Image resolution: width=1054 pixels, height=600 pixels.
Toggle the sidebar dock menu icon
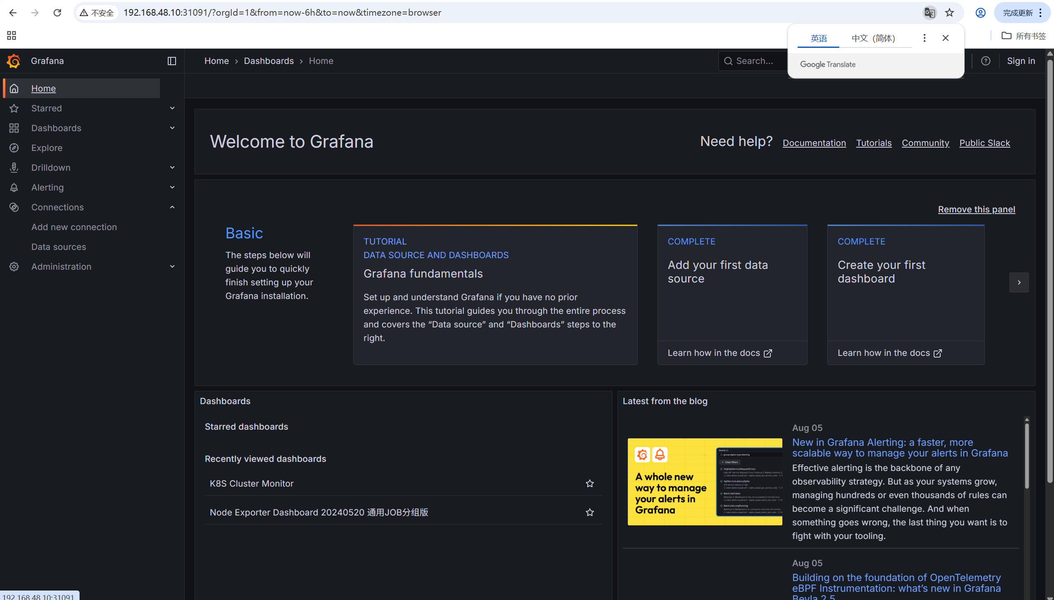point(172,61)
